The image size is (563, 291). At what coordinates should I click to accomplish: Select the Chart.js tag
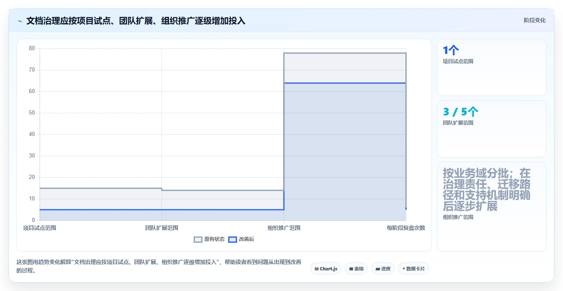pyautogui.click(x=326, y=269)
